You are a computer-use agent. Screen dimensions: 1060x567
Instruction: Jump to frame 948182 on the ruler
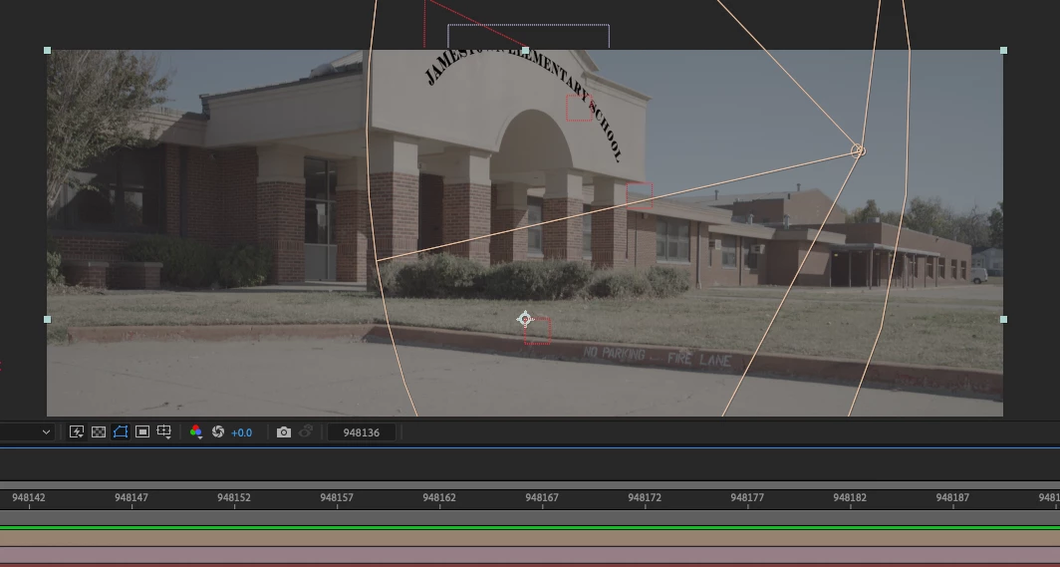pos(850,497)
